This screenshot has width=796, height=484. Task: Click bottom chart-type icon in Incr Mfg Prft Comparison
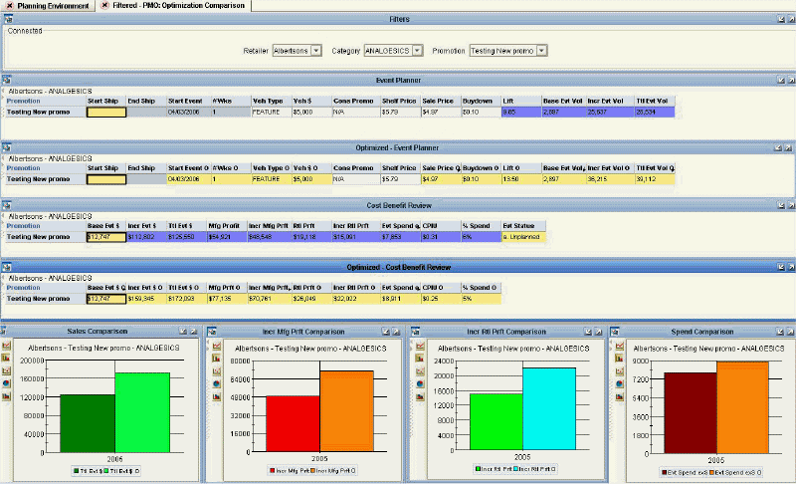coord(217,396)
